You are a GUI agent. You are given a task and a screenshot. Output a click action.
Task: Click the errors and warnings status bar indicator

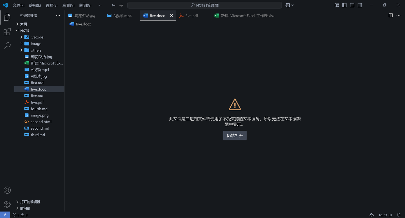pyautogui.click(x=20, y=215)
